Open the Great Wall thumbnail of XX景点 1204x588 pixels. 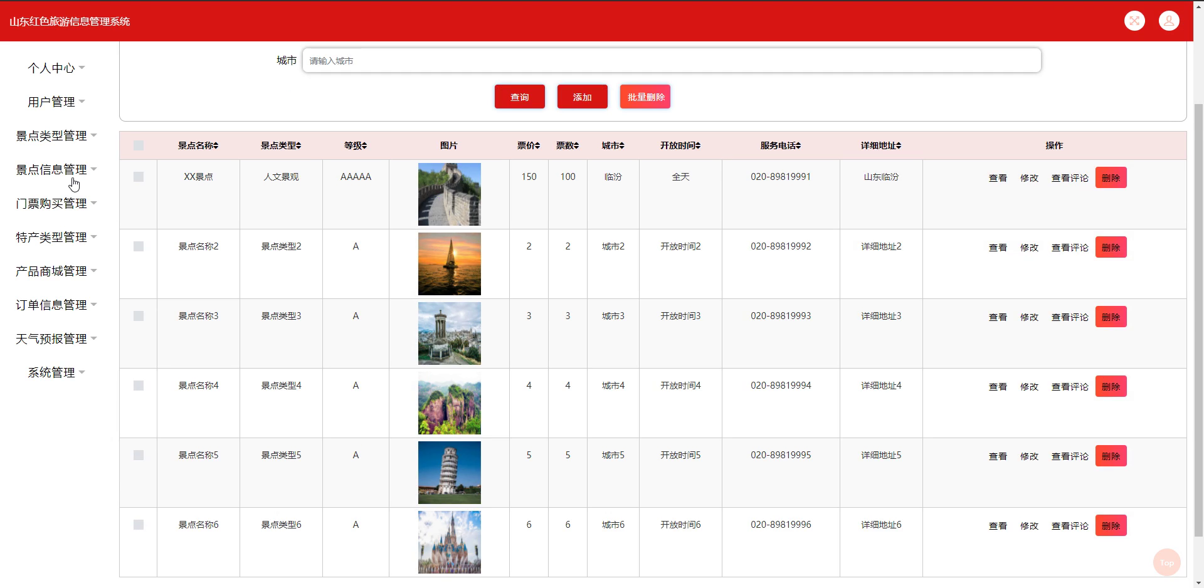450,194
